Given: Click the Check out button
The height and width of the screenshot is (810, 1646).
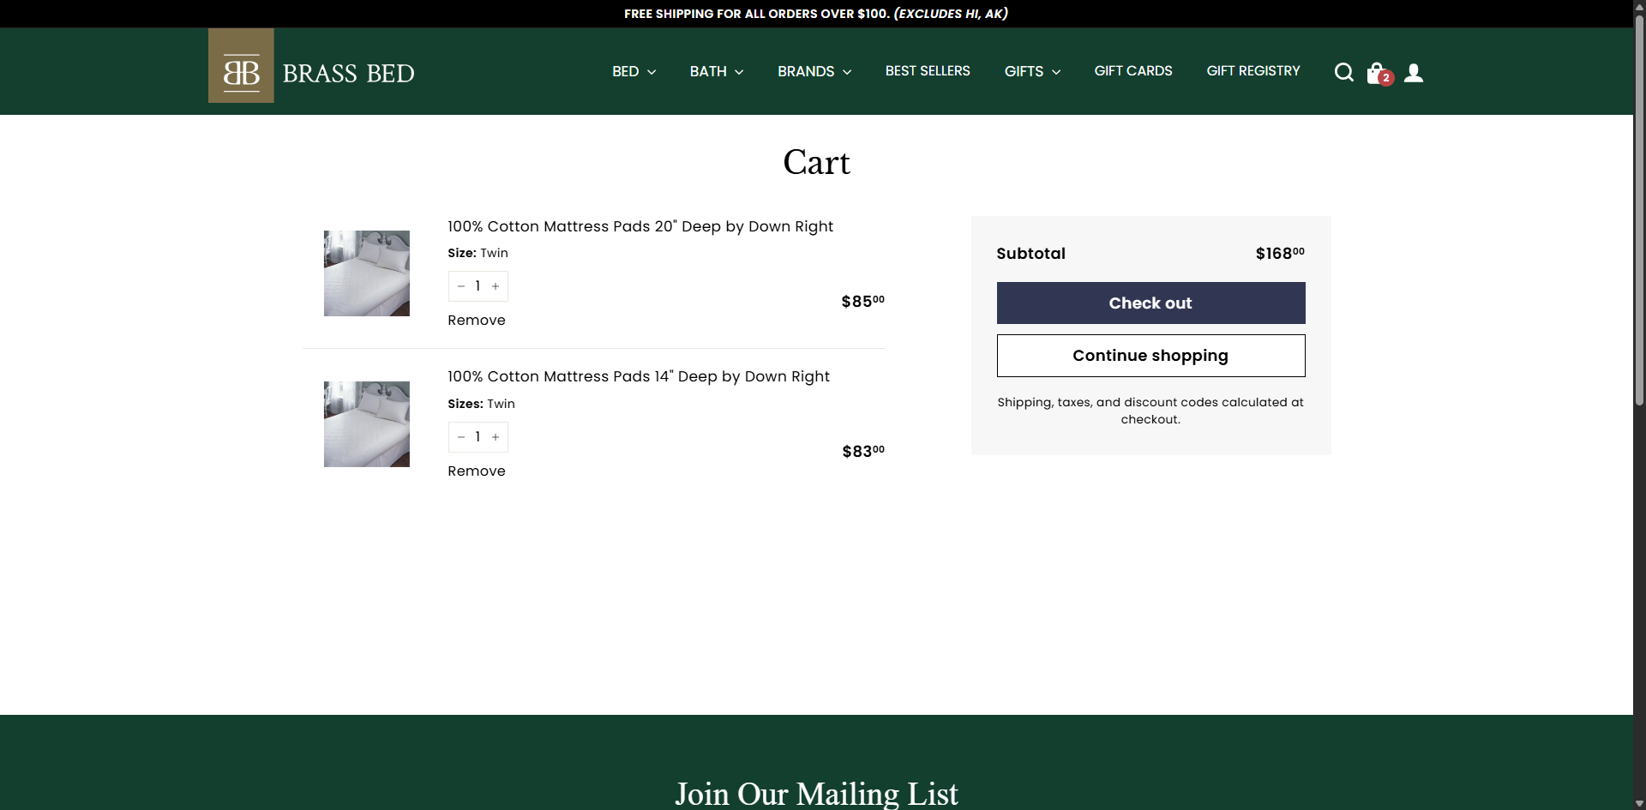Looking at the screenshot, I should pos(1150,303).
